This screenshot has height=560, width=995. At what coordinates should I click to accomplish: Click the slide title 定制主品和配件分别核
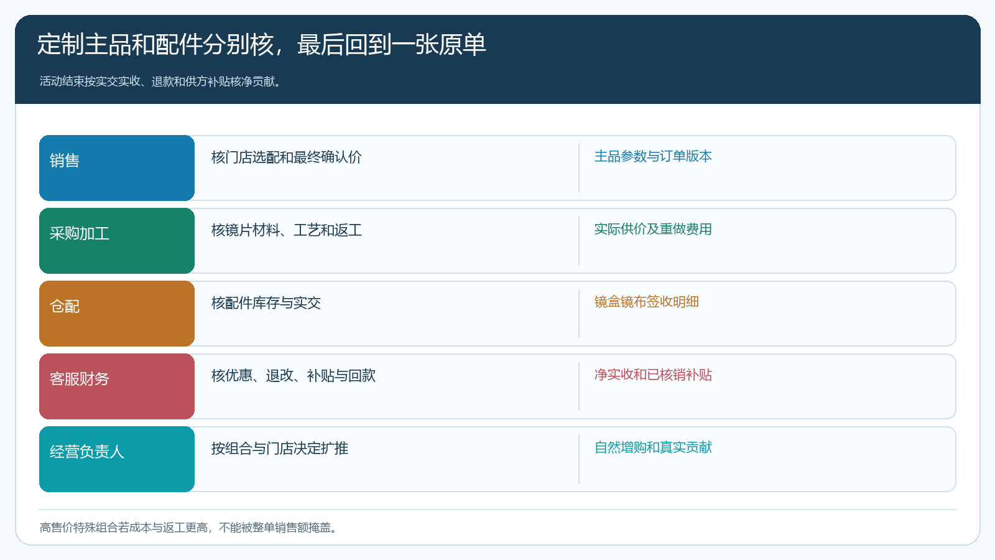click(155, 45)
